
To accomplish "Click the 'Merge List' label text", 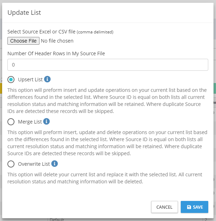I will coord(30,122).
